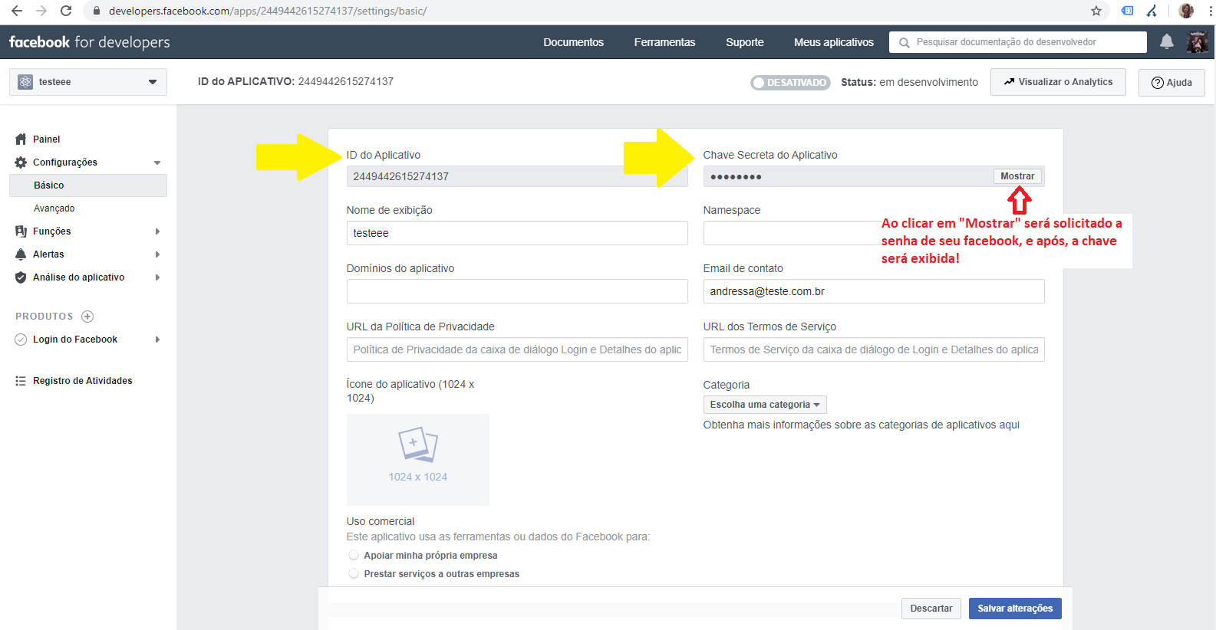Click the documentation search box
Viewport: 1216px width, 630px height.
coord(1018,42)
